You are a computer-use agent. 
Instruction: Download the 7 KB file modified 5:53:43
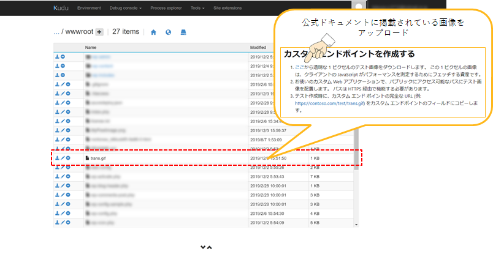(57, 176)
